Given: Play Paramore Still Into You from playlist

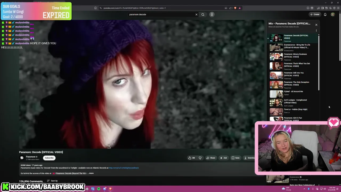Looking at the screenshot, I should point(293,75).
